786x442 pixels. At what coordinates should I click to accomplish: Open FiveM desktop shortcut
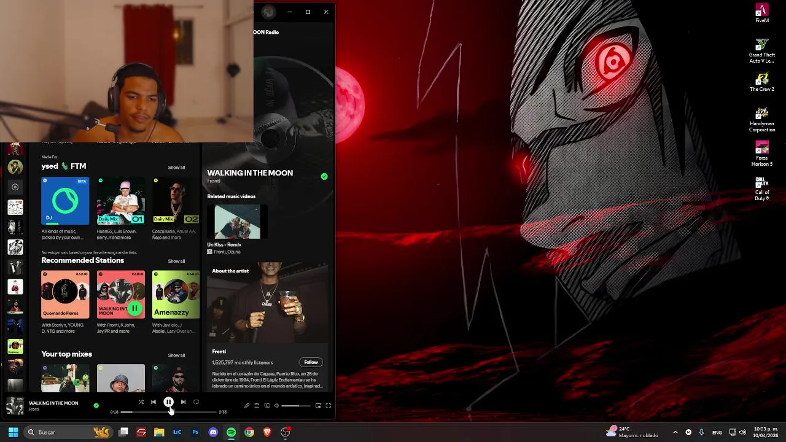[x=762, y=13]
